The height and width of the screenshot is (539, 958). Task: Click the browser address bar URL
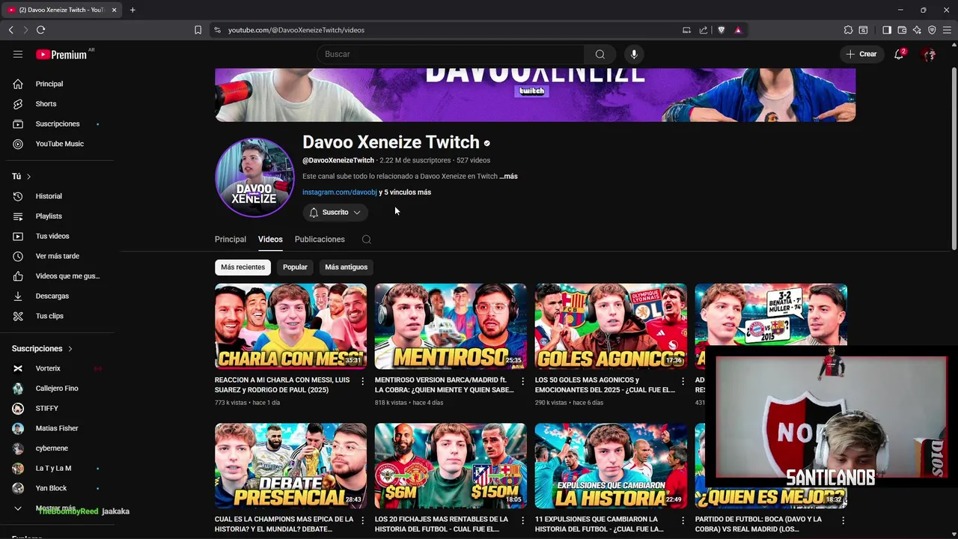tap(296, 30)
